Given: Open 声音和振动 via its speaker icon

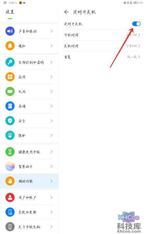Looking at the screenshot, I should point(10,31).
